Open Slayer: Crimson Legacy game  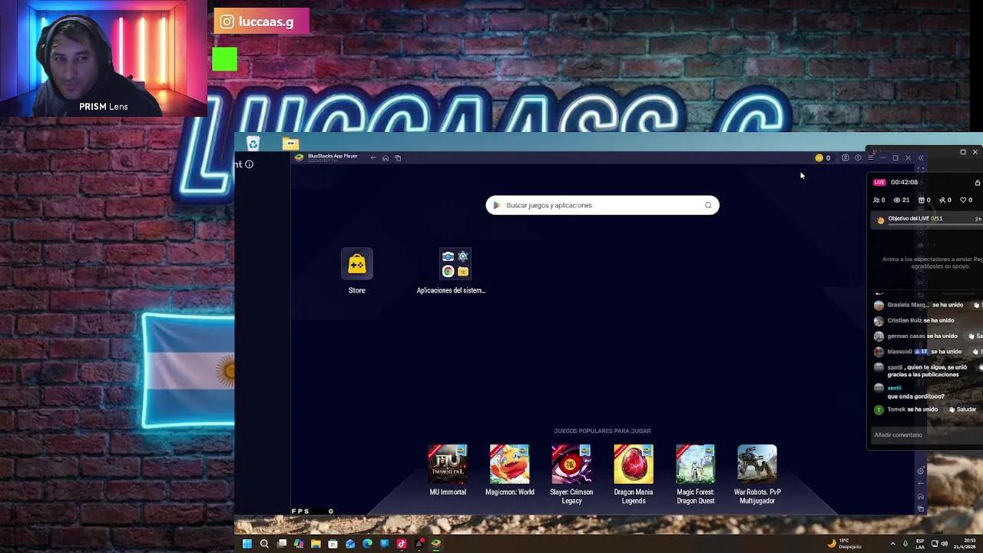tap(571, 464)
